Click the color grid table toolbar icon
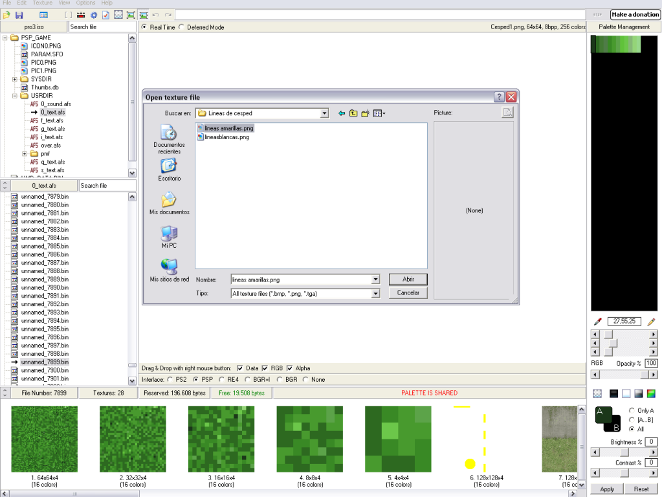Screen dimensions: 662x497 [x=43, y=15]
